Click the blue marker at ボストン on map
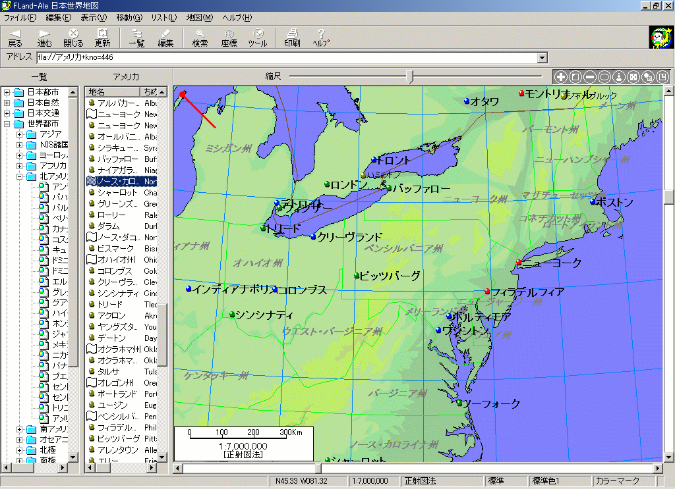Image resolution: width=675 pixels, height=489 pixels. pyautogui.click(x=593, y=201)
